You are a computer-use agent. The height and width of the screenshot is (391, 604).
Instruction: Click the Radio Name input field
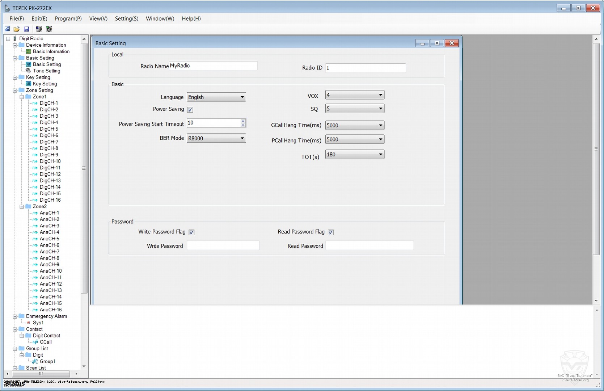[x=213, y=66]
